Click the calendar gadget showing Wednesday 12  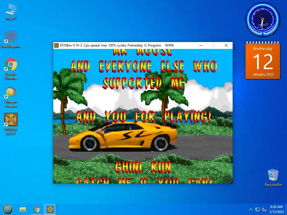coord(263,60)
